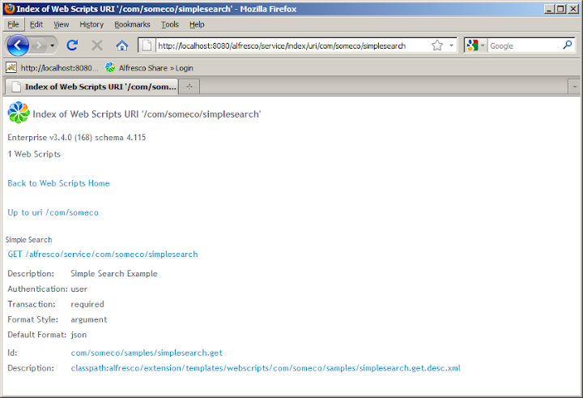583x398 pixels.
Task: Click the Default Format value 'json'
Action: coord(79,335)
